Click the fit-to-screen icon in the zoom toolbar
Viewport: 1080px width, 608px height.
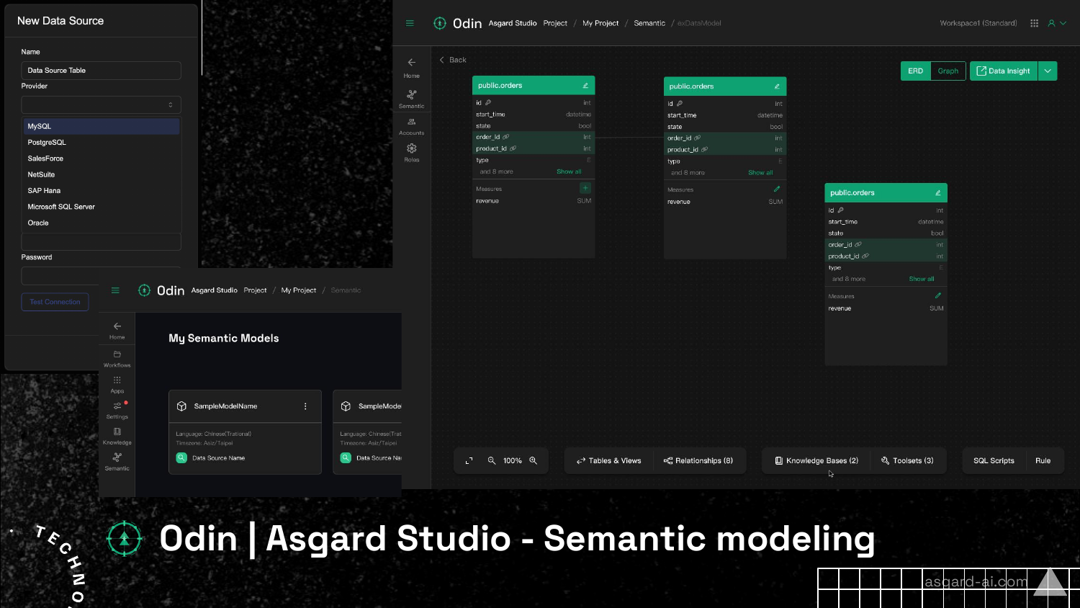tap(469, 461)
